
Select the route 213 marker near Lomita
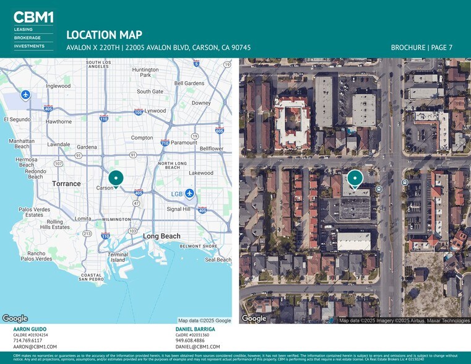pyautogui.click(x=87, y=233)
